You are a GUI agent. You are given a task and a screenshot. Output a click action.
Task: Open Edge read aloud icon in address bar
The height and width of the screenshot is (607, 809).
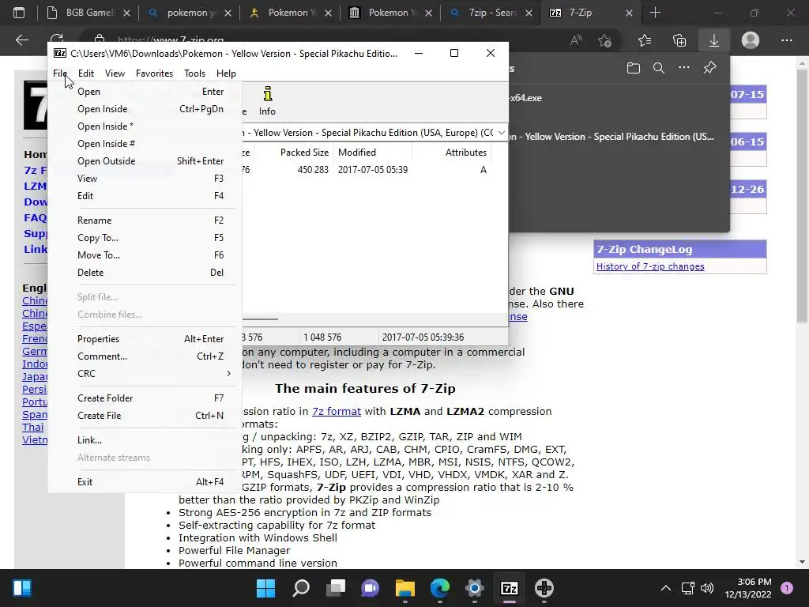[x=576, y=40]
